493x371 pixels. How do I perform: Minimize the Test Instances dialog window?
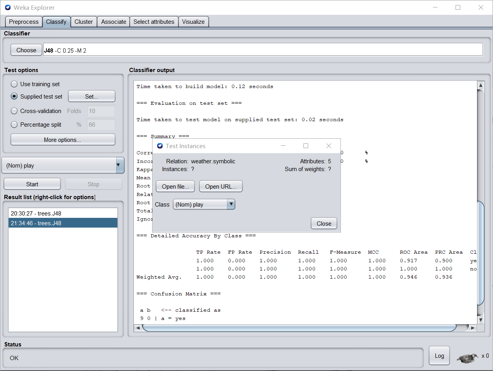pyautogui.click(x=283, y=146)
